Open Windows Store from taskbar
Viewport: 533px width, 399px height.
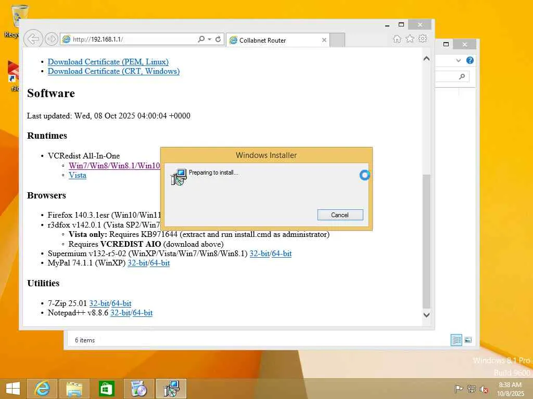106,389
